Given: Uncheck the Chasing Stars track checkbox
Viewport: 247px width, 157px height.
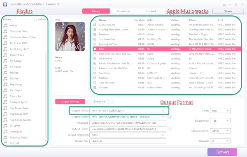Looking at the screenshot, I should 95,30.
